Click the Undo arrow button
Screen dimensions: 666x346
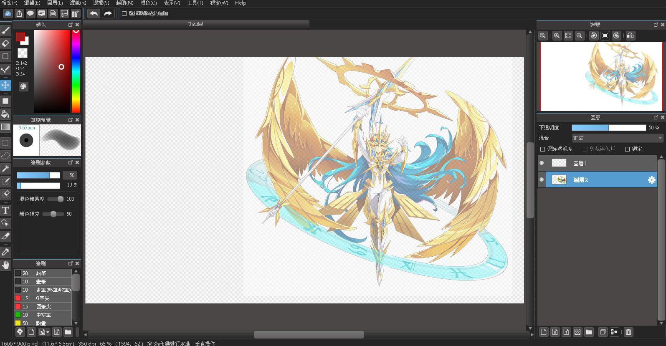(x=94, y=13)
